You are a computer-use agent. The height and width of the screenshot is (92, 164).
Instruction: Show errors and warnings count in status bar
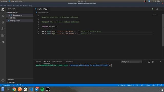(19, 85)
